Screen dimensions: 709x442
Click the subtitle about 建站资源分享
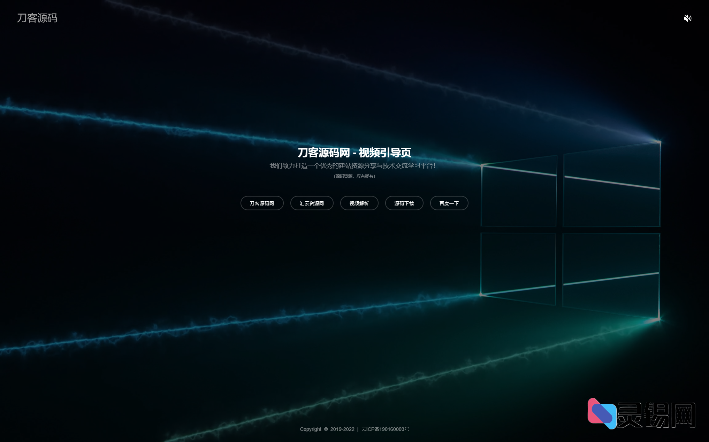point(352,166)
